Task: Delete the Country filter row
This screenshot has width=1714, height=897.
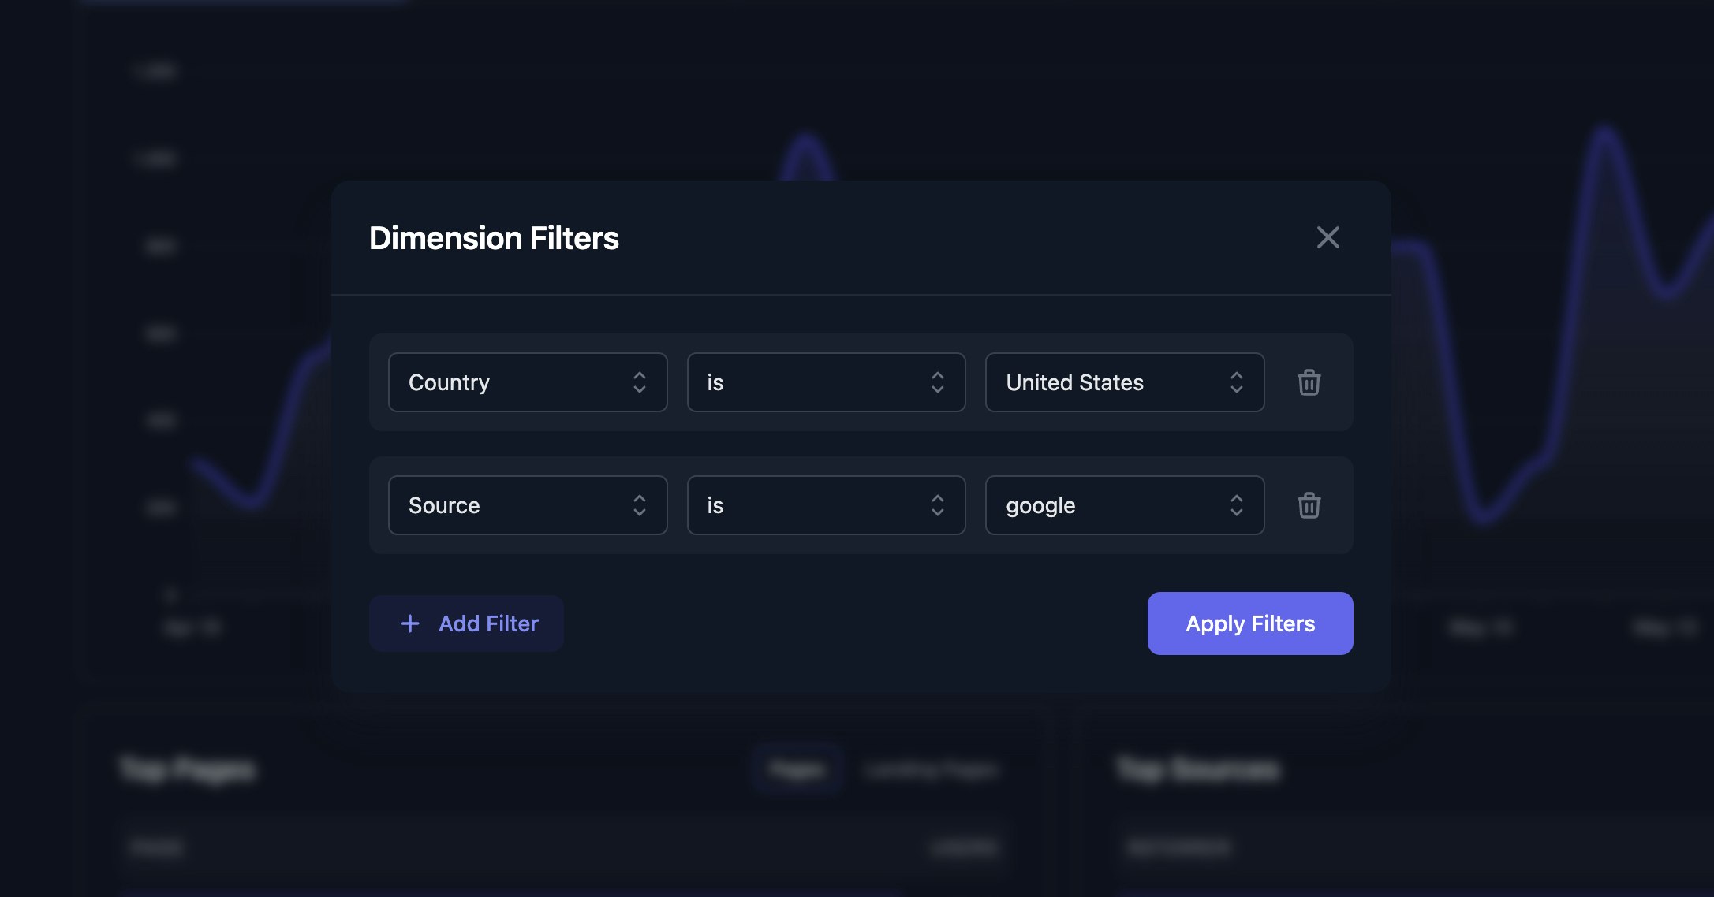Action: coord(1309,382)
